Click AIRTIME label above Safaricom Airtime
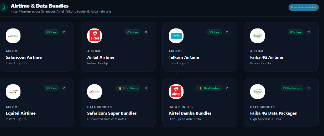The width and height of the screenshot is (324, 136). (13, 51)
